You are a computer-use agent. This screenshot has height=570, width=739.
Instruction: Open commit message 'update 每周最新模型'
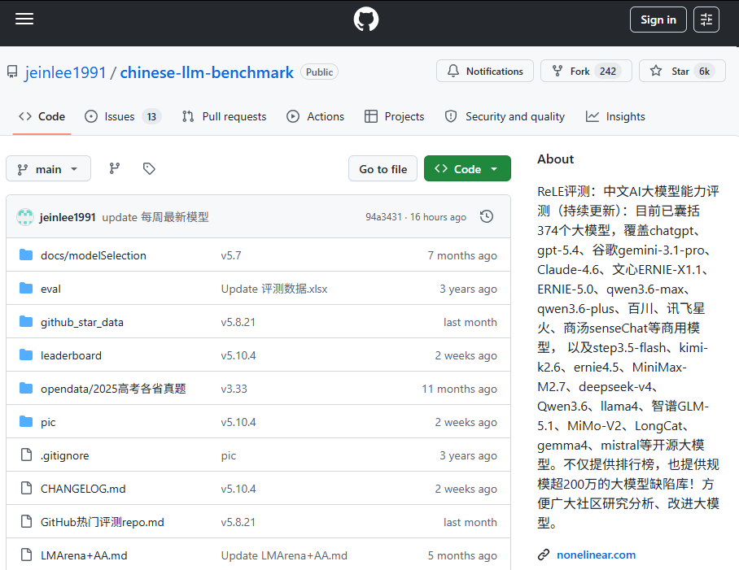[x=155, y=217]
